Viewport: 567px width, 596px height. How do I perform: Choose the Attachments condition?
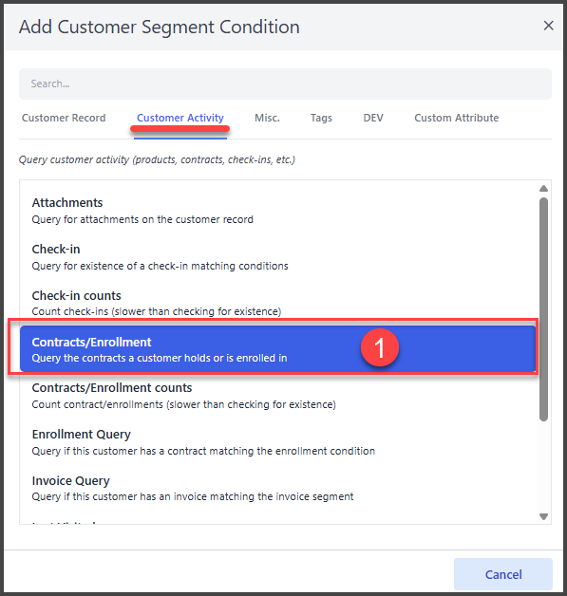(278, 211)
